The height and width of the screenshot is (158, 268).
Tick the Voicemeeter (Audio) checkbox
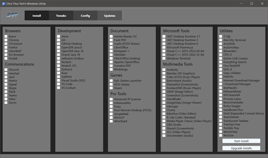pyautogui.click(x=164, y=136)
